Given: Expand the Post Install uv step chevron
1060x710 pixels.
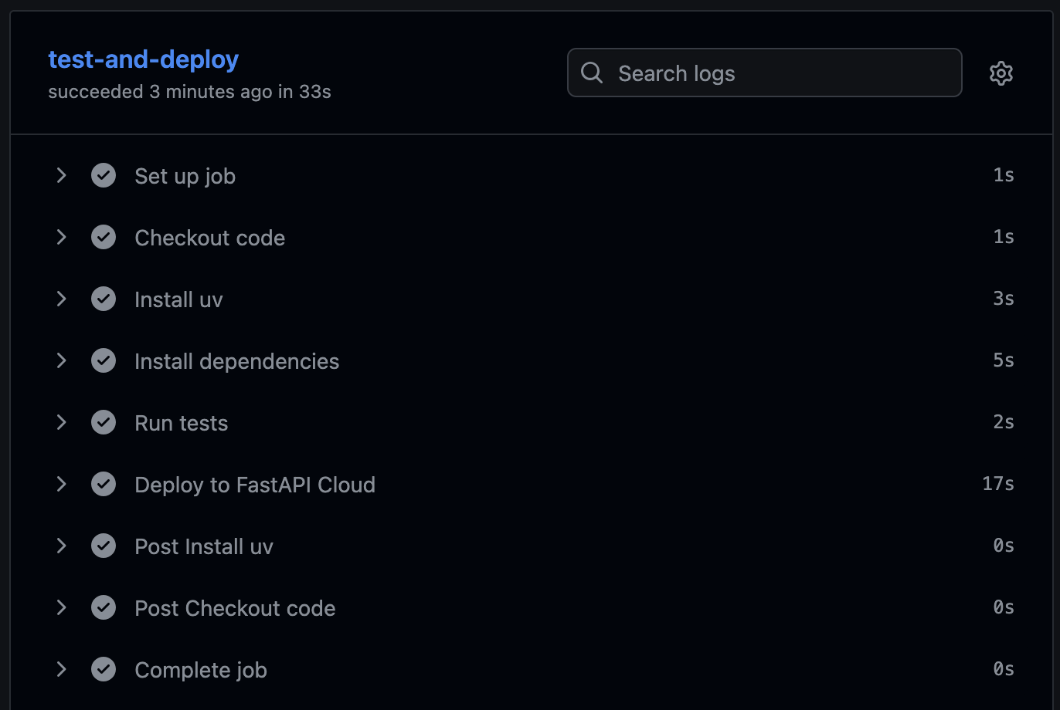Looking at the screenshot, I should pyautogui.click(x=61, y=546).
